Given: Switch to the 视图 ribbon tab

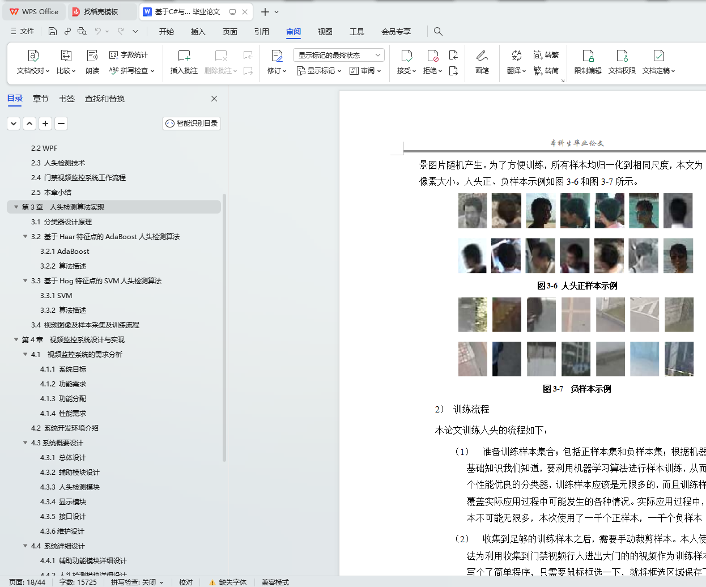Looking at the screenshot, I should [x=325, y=32].
